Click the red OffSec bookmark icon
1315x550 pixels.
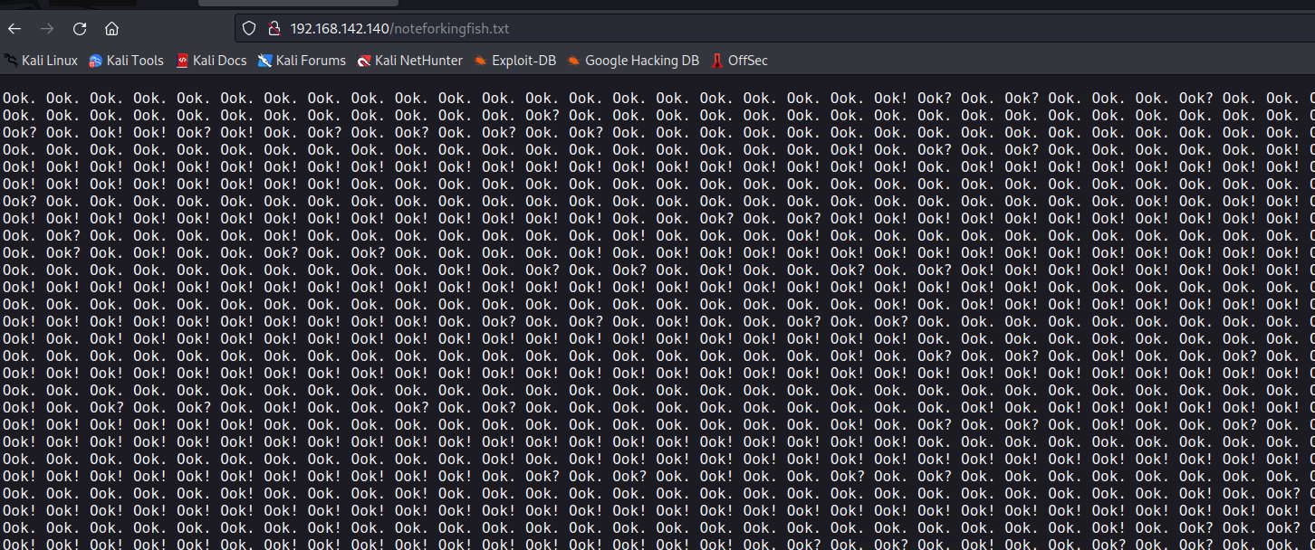(717, 61)
